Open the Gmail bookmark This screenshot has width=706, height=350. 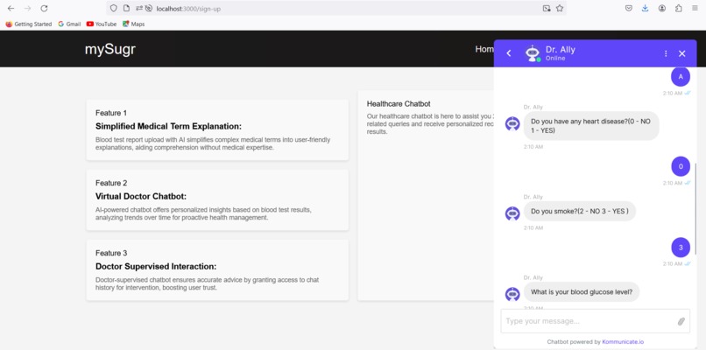coord(69,24)
